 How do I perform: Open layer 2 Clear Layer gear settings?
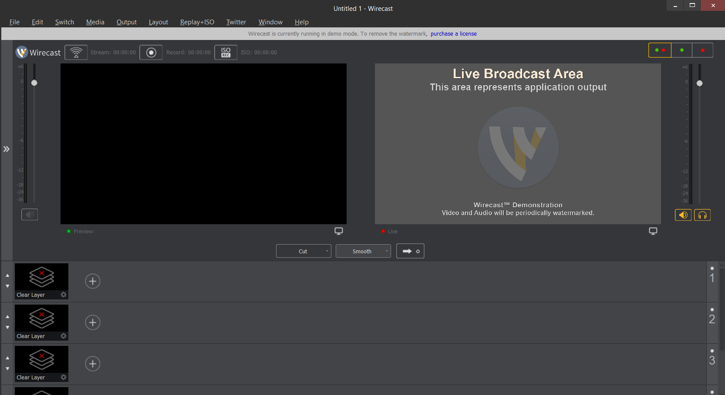tap(64, 336)
